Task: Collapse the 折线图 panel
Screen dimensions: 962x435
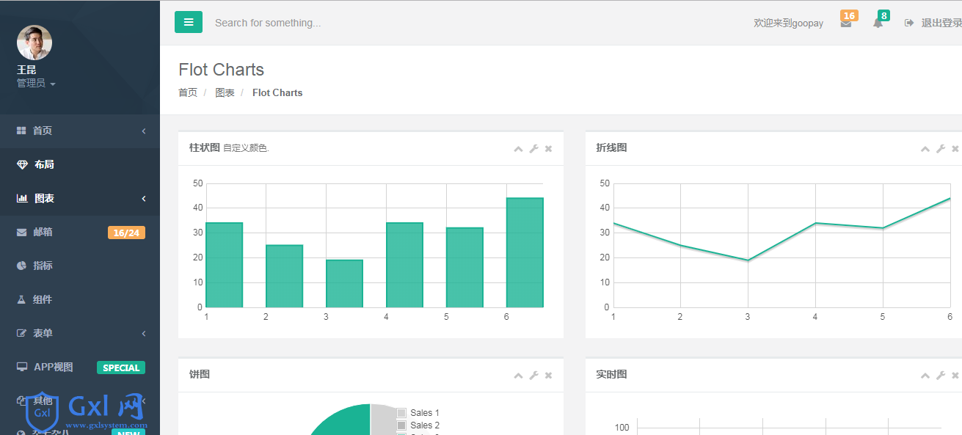Action: (x=925, y=149)
